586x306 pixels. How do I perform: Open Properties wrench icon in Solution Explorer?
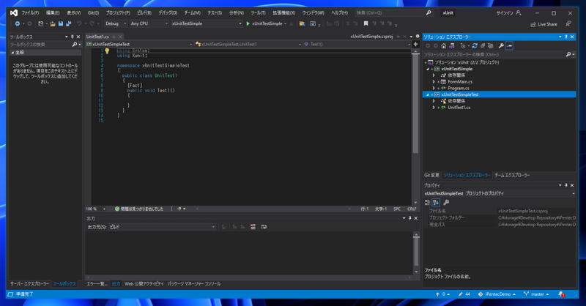point(501,45)
